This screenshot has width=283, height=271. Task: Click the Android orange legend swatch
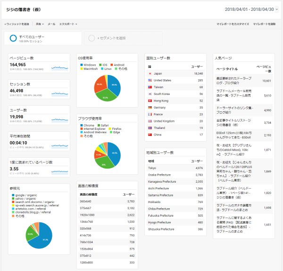tap(111, 65)
